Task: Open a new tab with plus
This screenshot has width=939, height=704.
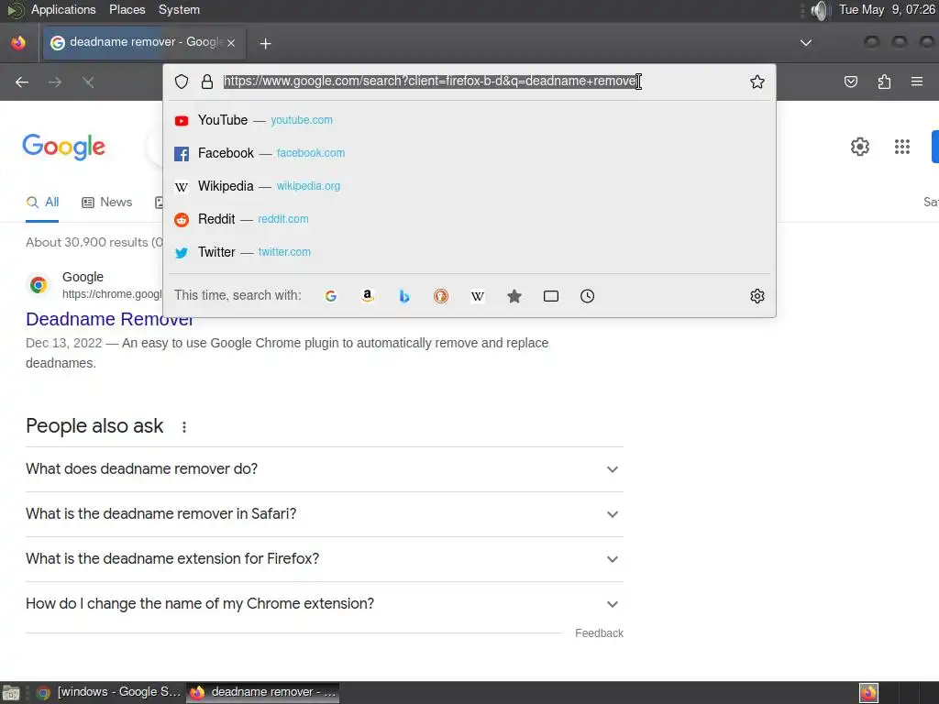Action: pyautogui.click(x=265, y=43)
